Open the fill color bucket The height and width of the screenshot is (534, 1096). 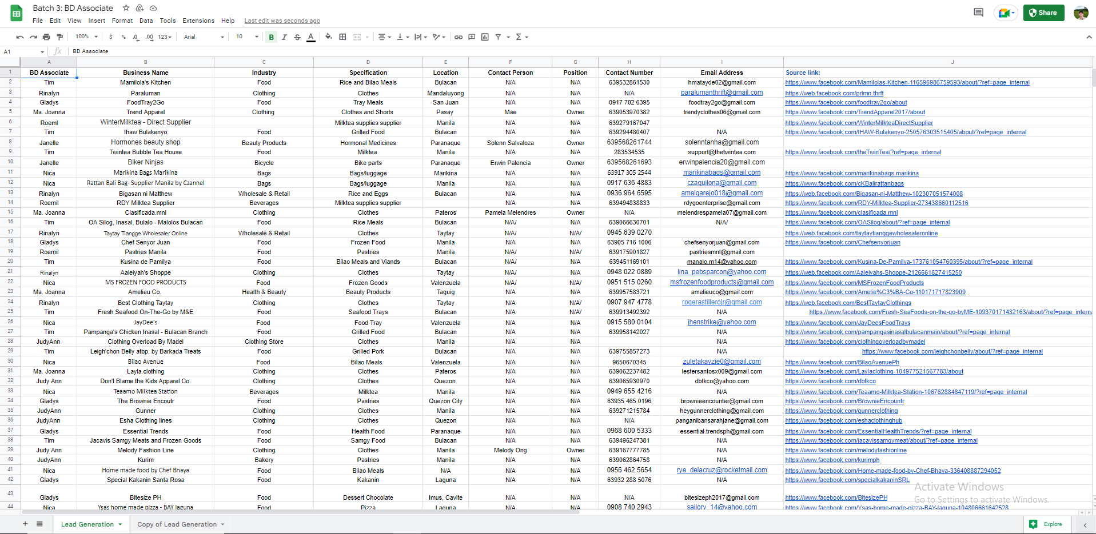tap(329, 37)
